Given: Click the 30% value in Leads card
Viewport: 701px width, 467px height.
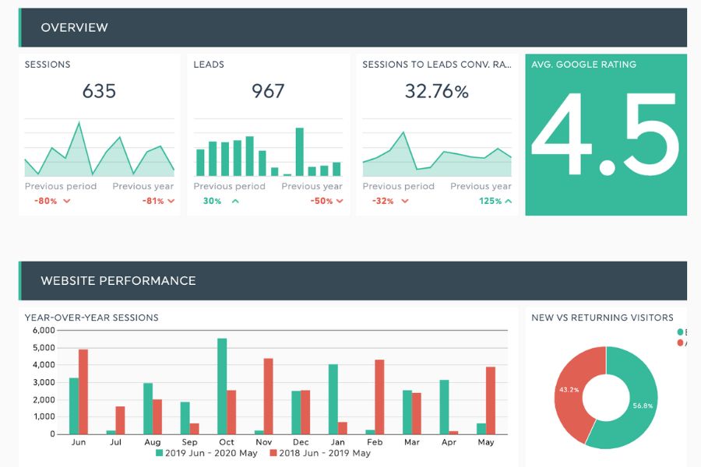Looking at the screenshot, I should click(212, 201).
